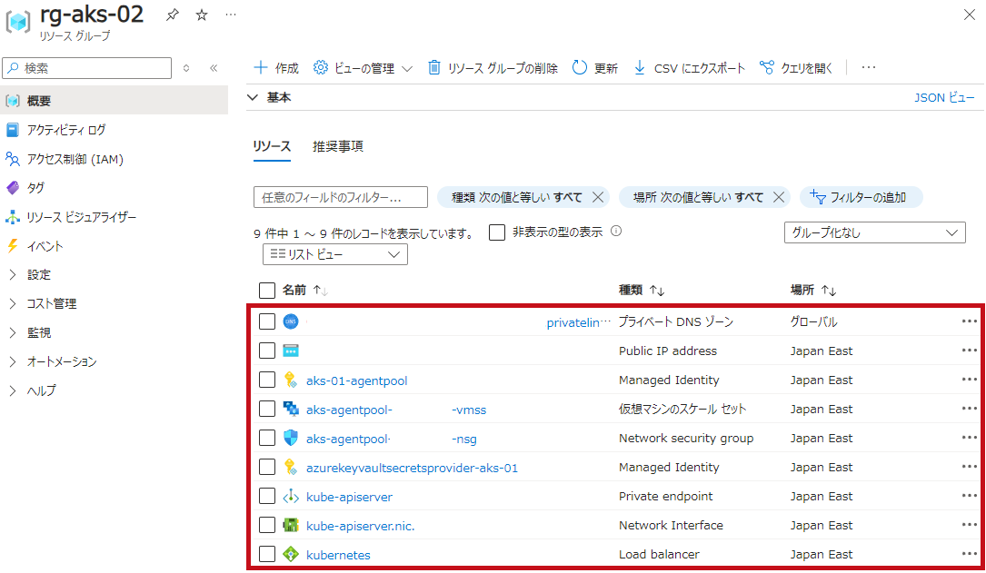Screen dimensions: 986x573
Task: Toggle the sidebar expand/collapse sort control
Action: point(186,68)
